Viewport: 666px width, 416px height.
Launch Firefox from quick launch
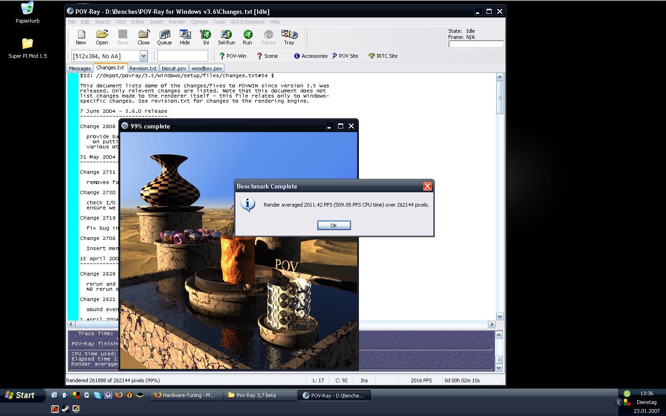coord(119,395)
